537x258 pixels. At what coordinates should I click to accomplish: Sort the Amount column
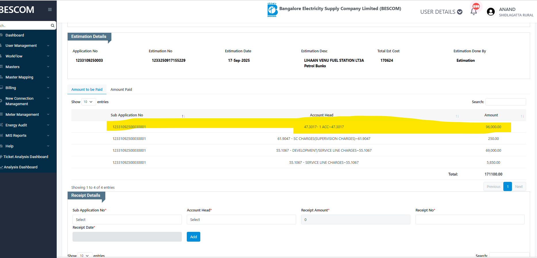tap(522, 116)
